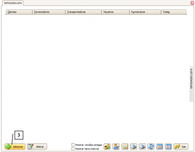The height and width of the screenshot is (152, 195).
Task: Click the second printer icon
Action: (142, 147)
